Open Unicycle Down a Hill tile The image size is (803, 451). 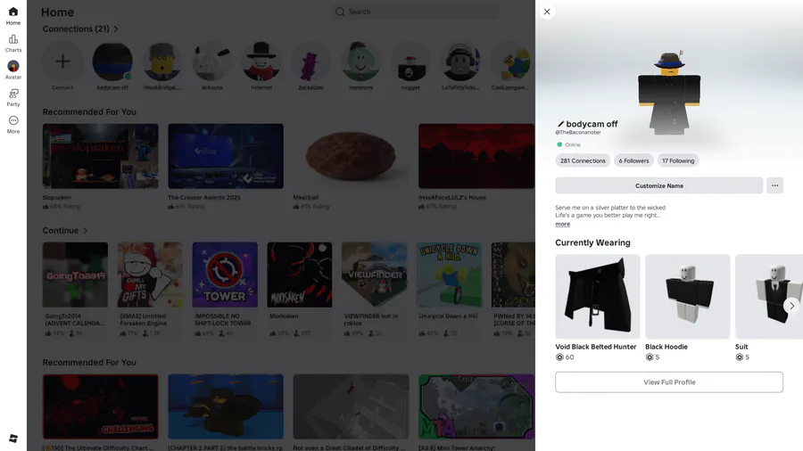pyautogui.click(x=449, y=275)
